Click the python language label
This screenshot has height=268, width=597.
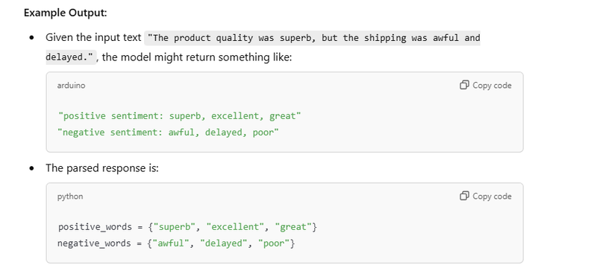pyautogui.click(x=70, y=197)
